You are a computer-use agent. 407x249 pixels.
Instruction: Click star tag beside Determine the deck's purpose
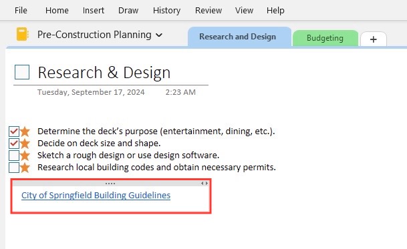coord(25,132)
